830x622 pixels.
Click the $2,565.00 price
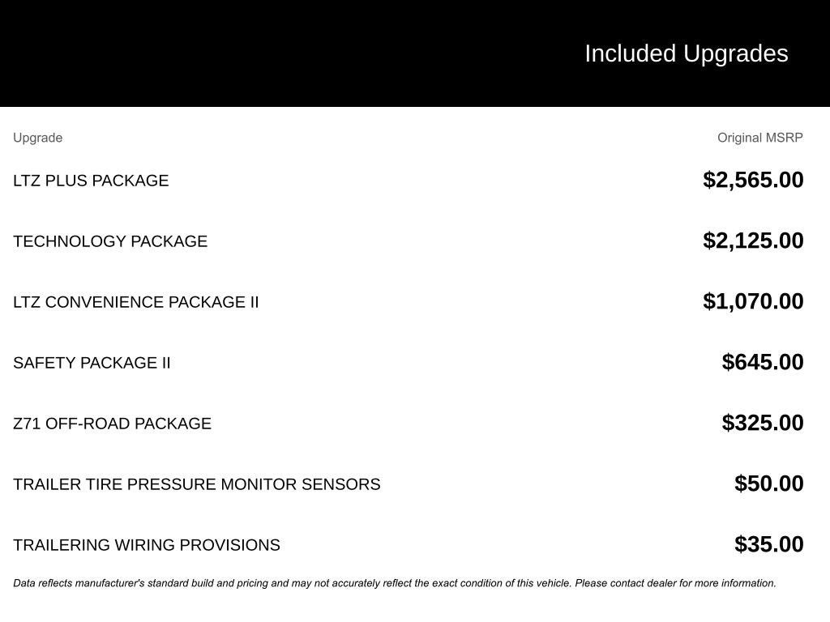753,180
